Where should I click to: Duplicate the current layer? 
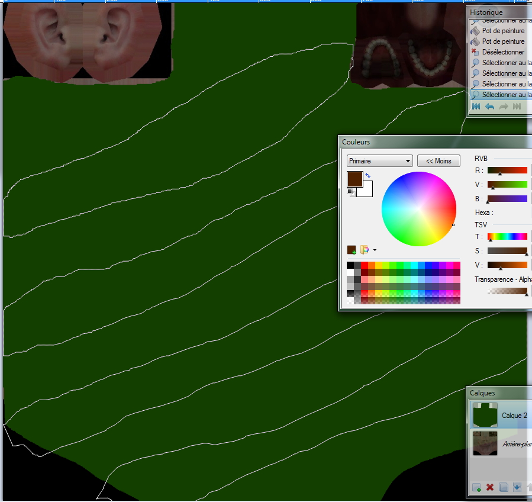[504, 488]
